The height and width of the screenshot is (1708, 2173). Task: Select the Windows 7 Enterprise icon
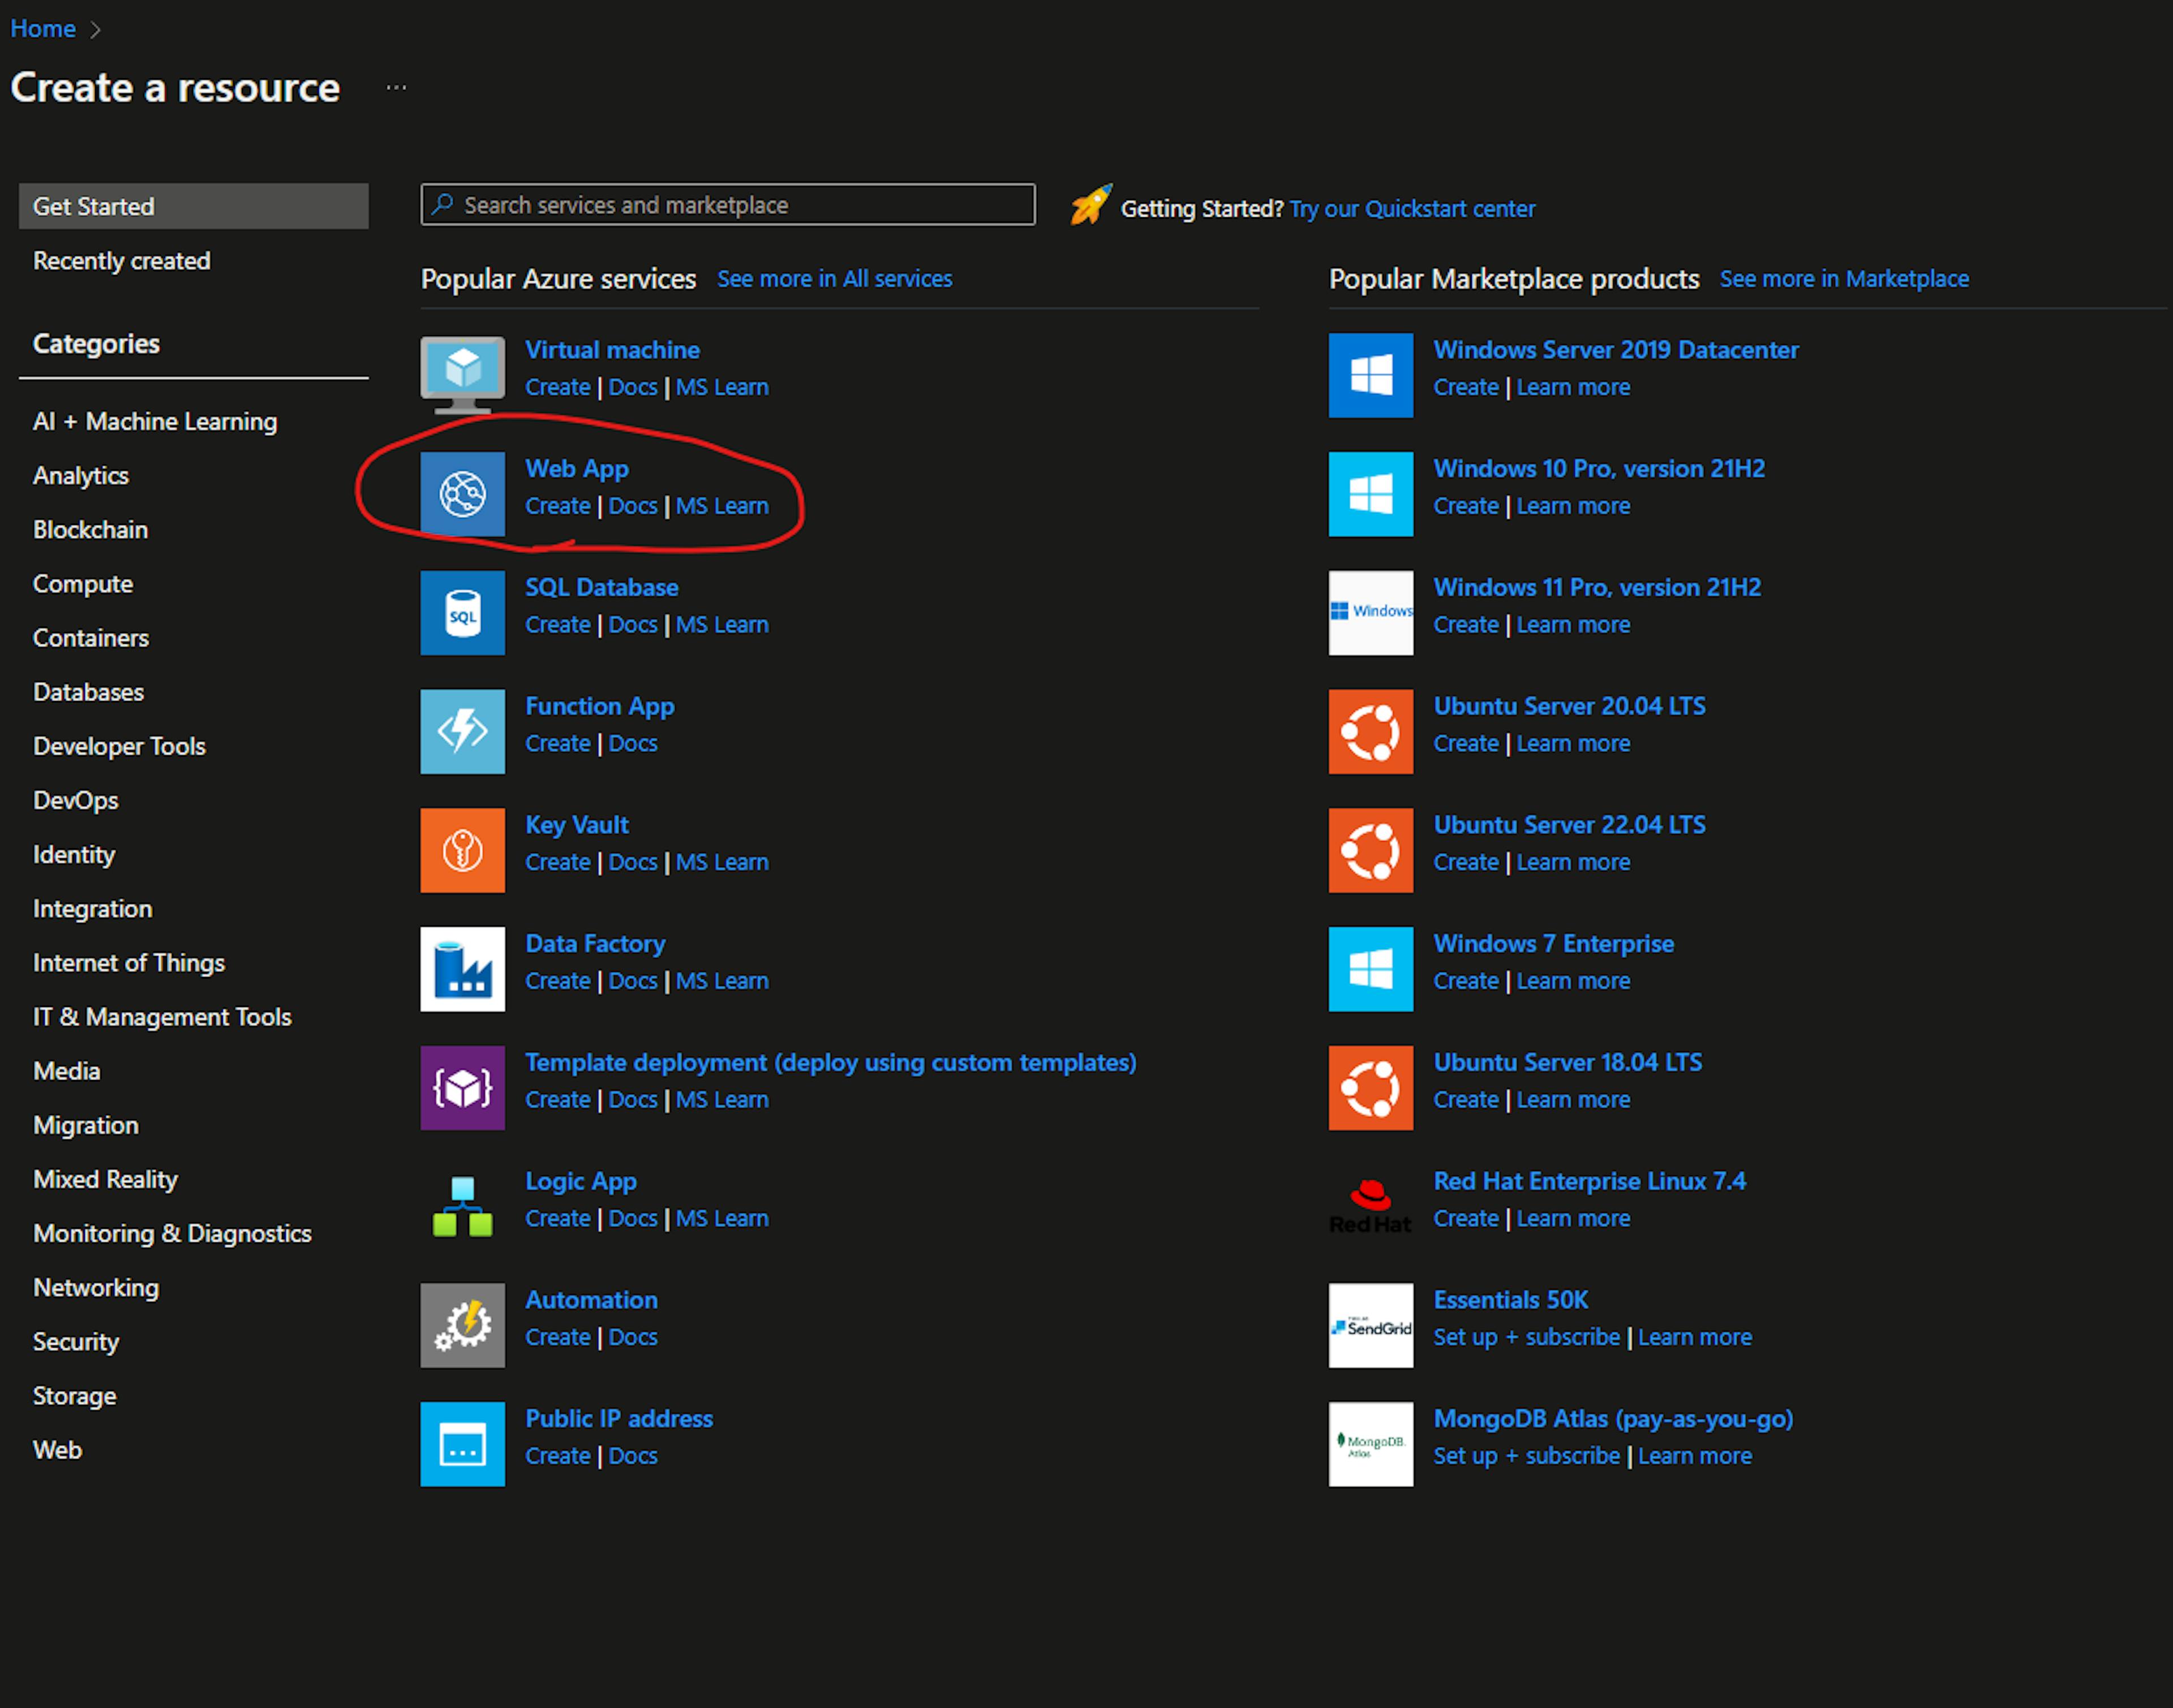(1370, 969)
